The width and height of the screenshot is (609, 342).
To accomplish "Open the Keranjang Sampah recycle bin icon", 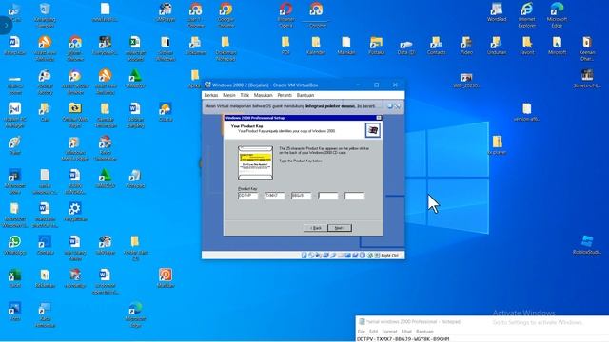I will (45, 15).
